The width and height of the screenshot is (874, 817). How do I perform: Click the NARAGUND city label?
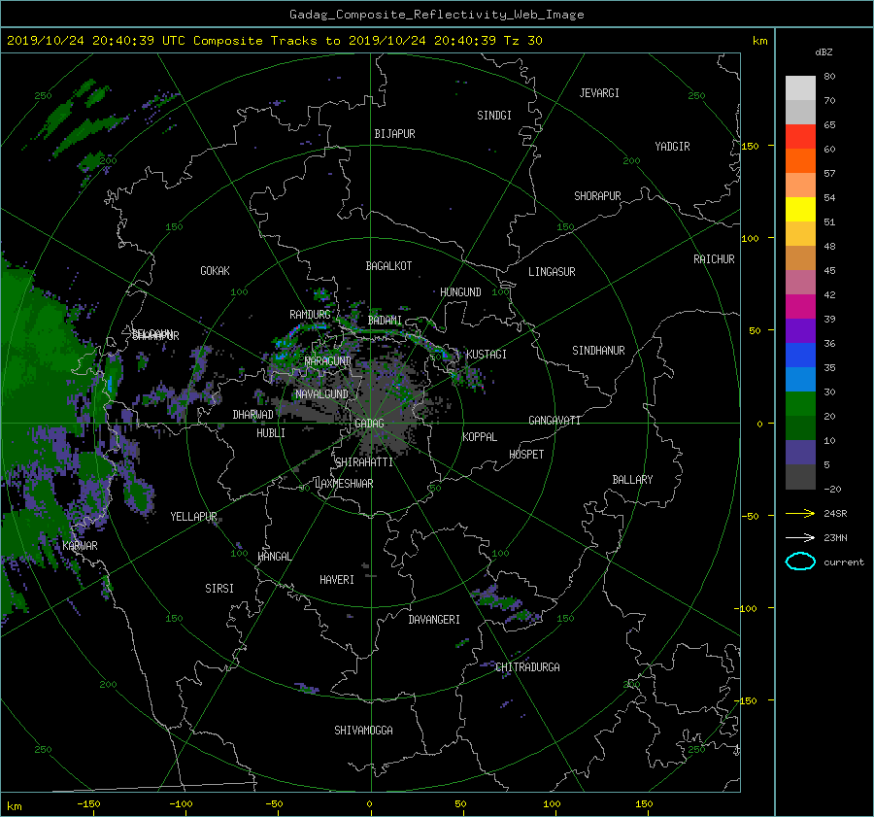328,361
